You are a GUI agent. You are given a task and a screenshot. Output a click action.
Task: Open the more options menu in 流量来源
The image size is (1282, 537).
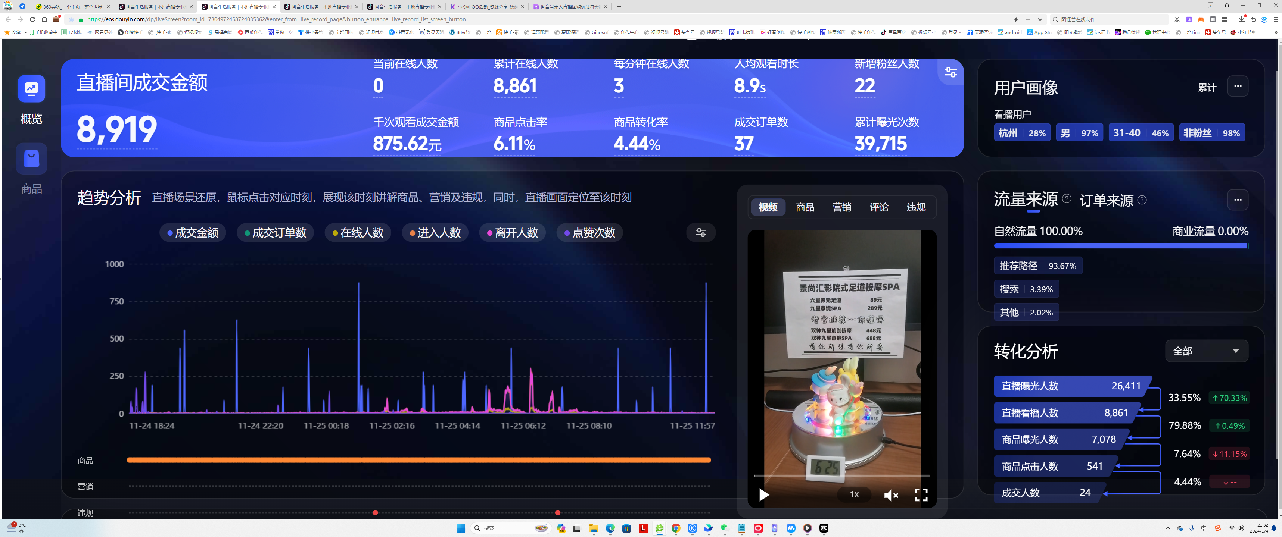point(1238,200)
